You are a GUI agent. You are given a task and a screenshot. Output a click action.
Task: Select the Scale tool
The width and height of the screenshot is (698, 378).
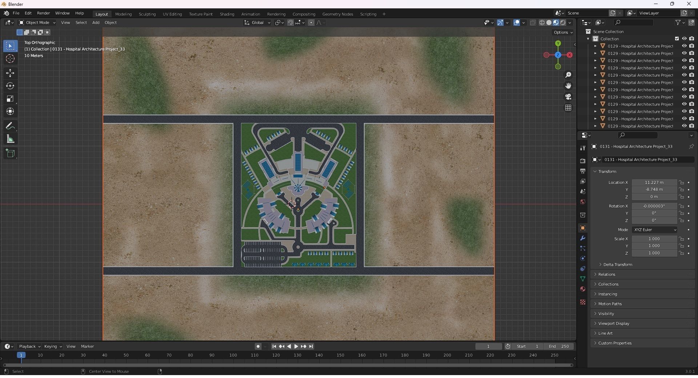click(10, 98)
